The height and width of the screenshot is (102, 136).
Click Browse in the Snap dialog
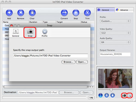(x=69, y=62)
